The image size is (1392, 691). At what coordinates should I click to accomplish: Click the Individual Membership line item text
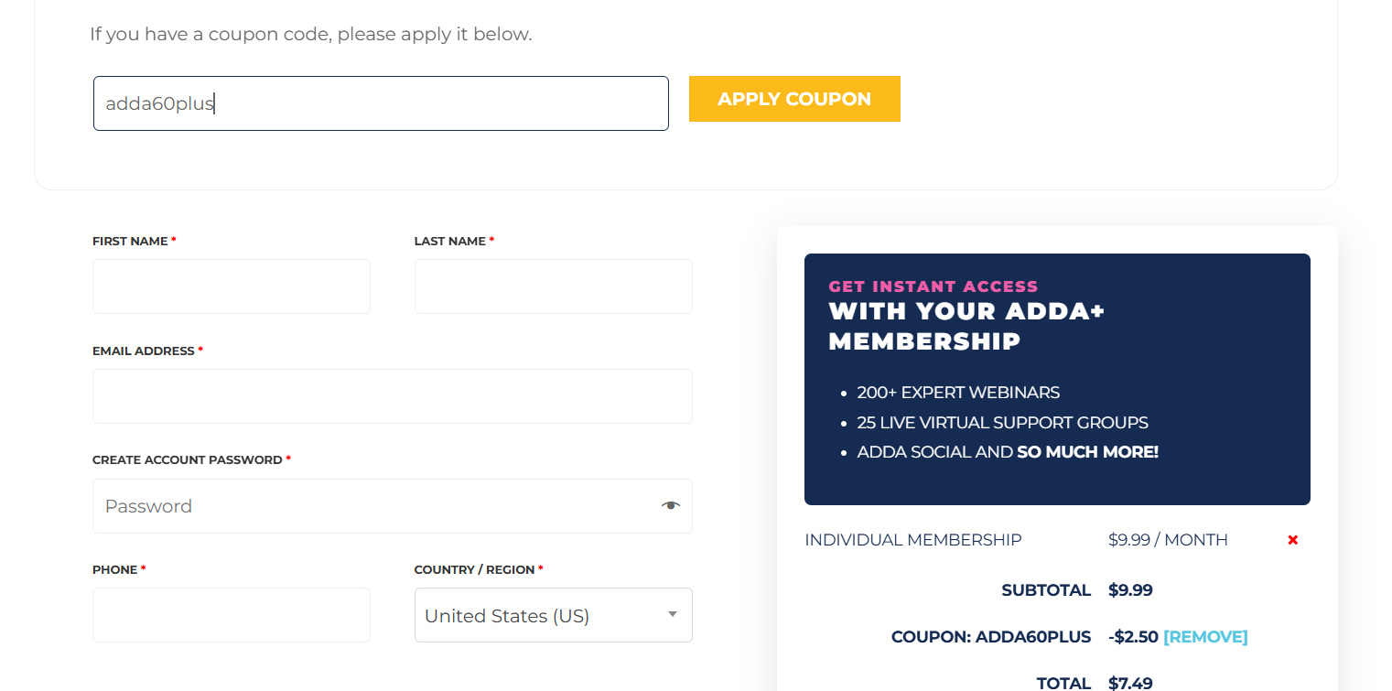point(912,540)
